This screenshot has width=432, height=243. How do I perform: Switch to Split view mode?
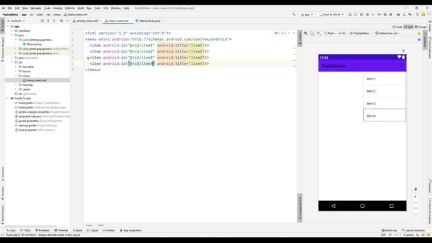(x=408, y=27)
